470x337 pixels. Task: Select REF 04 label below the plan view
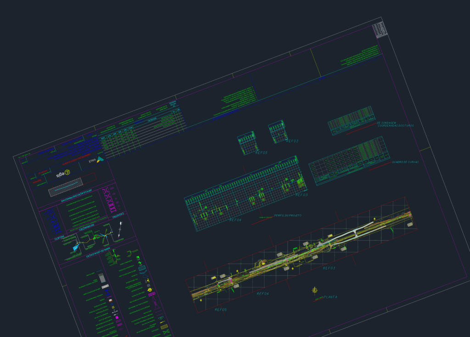point(263,293)
